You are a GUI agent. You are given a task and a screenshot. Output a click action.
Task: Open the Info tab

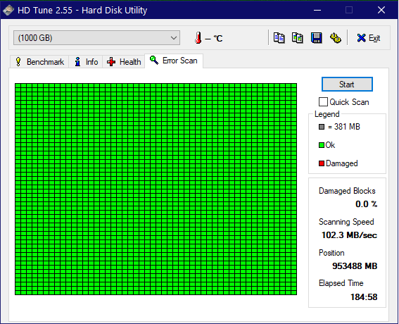click(86, 62)
